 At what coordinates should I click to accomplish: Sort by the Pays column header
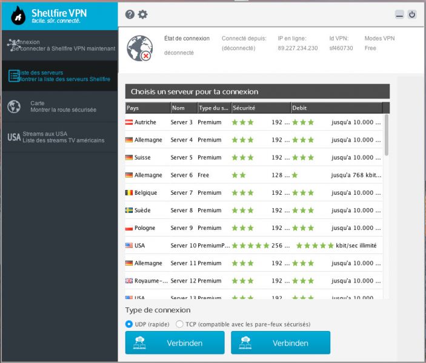(x=148, y=108)
